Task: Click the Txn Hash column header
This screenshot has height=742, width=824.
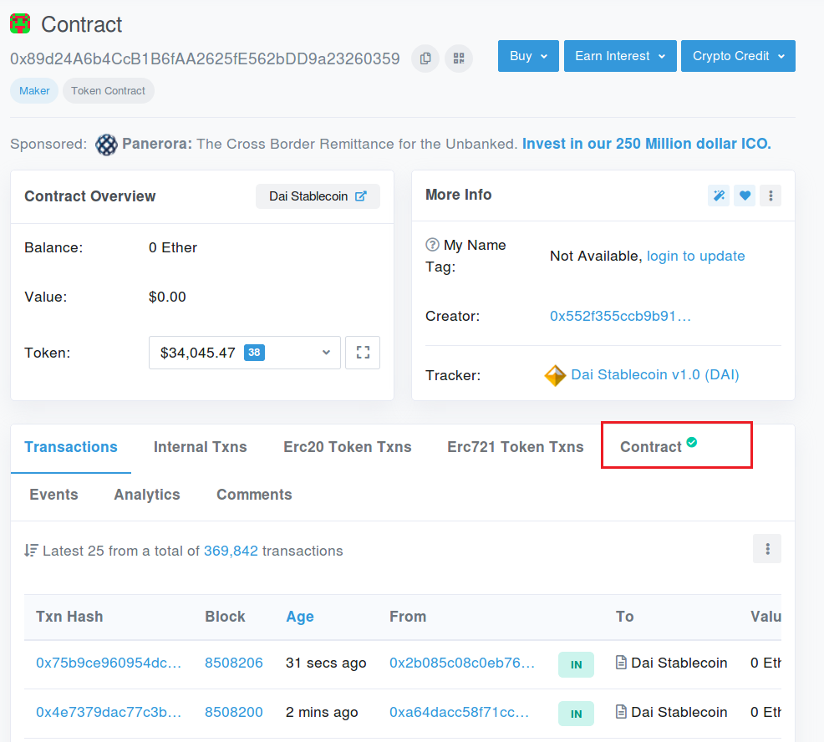Action: click(69, 617)
